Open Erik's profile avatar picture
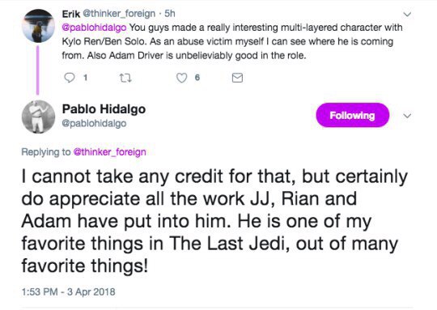This screenshot has width=437, height=310. click(x=39, y=26)
